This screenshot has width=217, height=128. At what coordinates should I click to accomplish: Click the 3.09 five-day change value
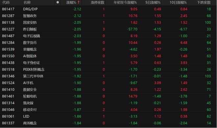point(157,83)
